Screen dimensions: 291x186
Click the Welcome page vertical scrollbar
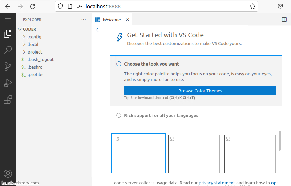[280, 140]
